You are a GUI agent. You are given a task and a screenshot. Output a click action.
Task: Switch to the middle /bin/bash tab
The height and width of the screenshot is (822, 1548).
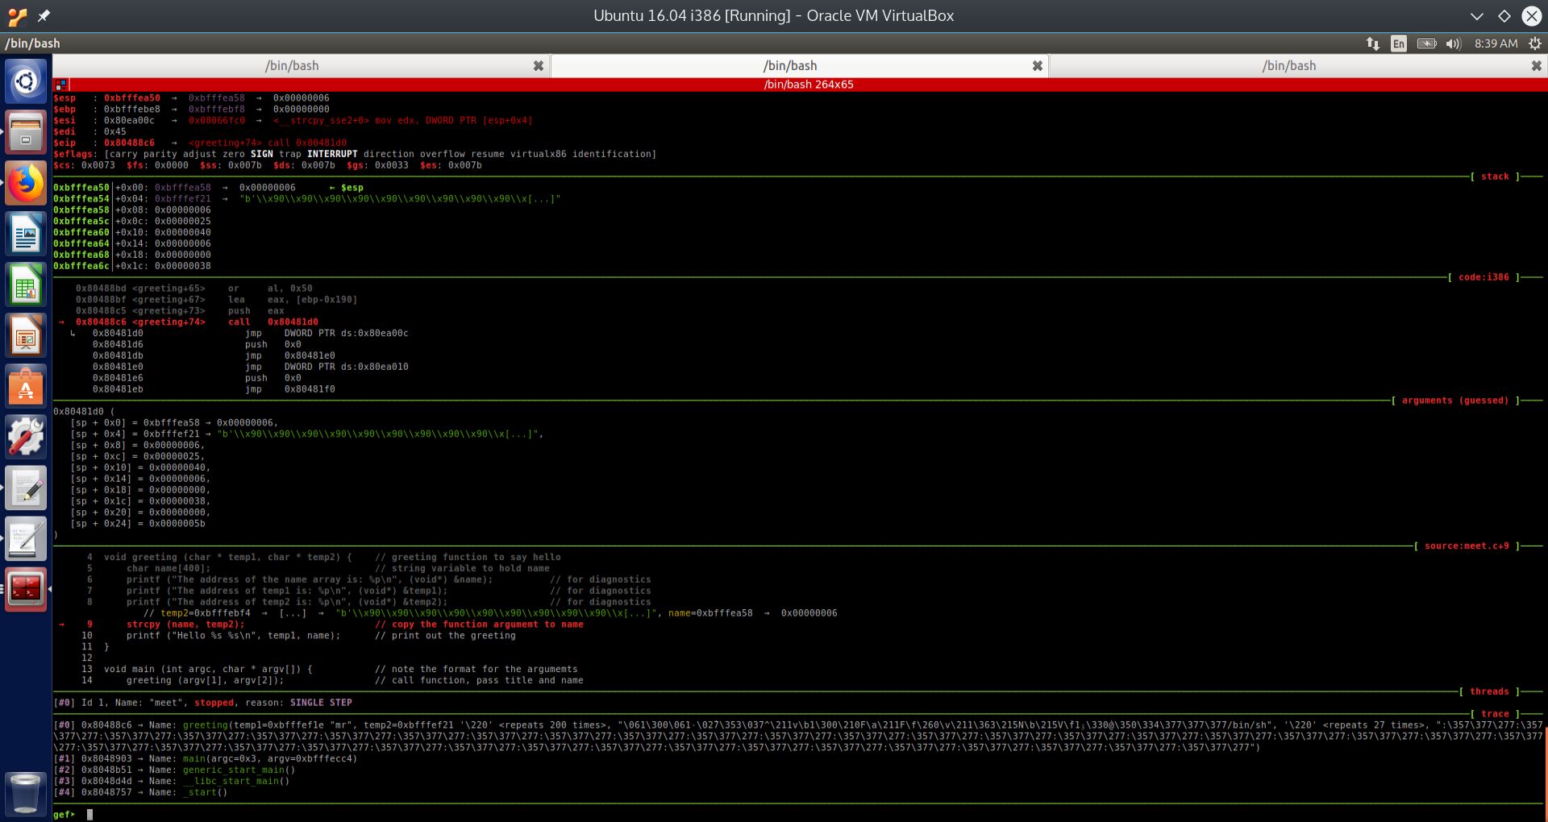click(x=791, y=65)
